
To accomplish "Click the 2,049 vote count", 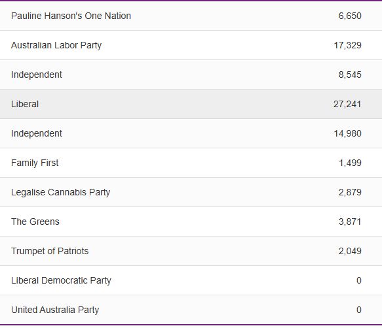I will (x=350, y=251).
